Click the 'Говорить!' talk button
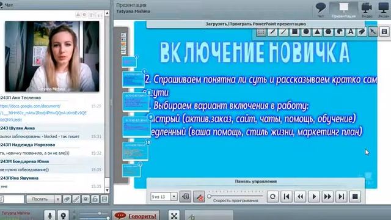391x220 pixels. click(136, 216)
